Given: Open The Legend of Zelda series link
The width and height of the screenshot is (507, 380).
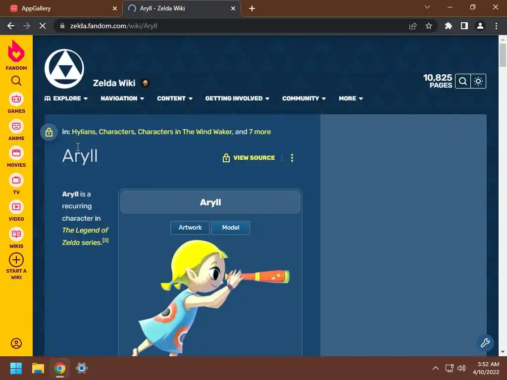Looking at the screenshot, I should coord(85,236).
